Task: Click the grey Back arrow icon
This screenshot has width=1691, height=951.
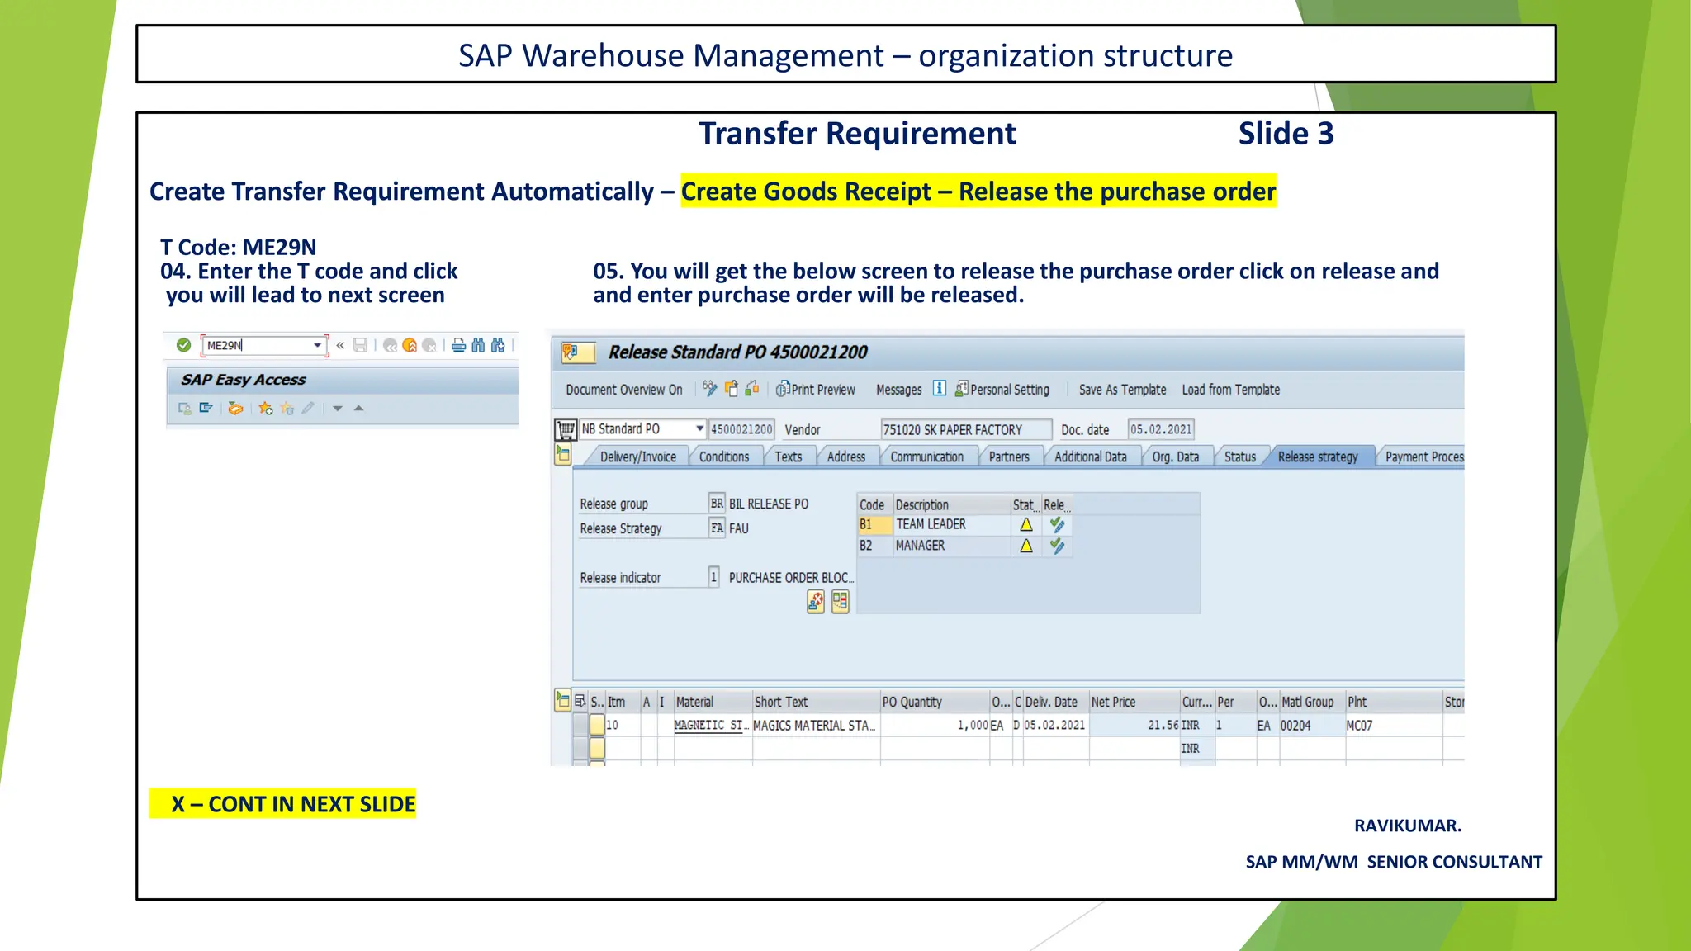Action: point(391,345)
